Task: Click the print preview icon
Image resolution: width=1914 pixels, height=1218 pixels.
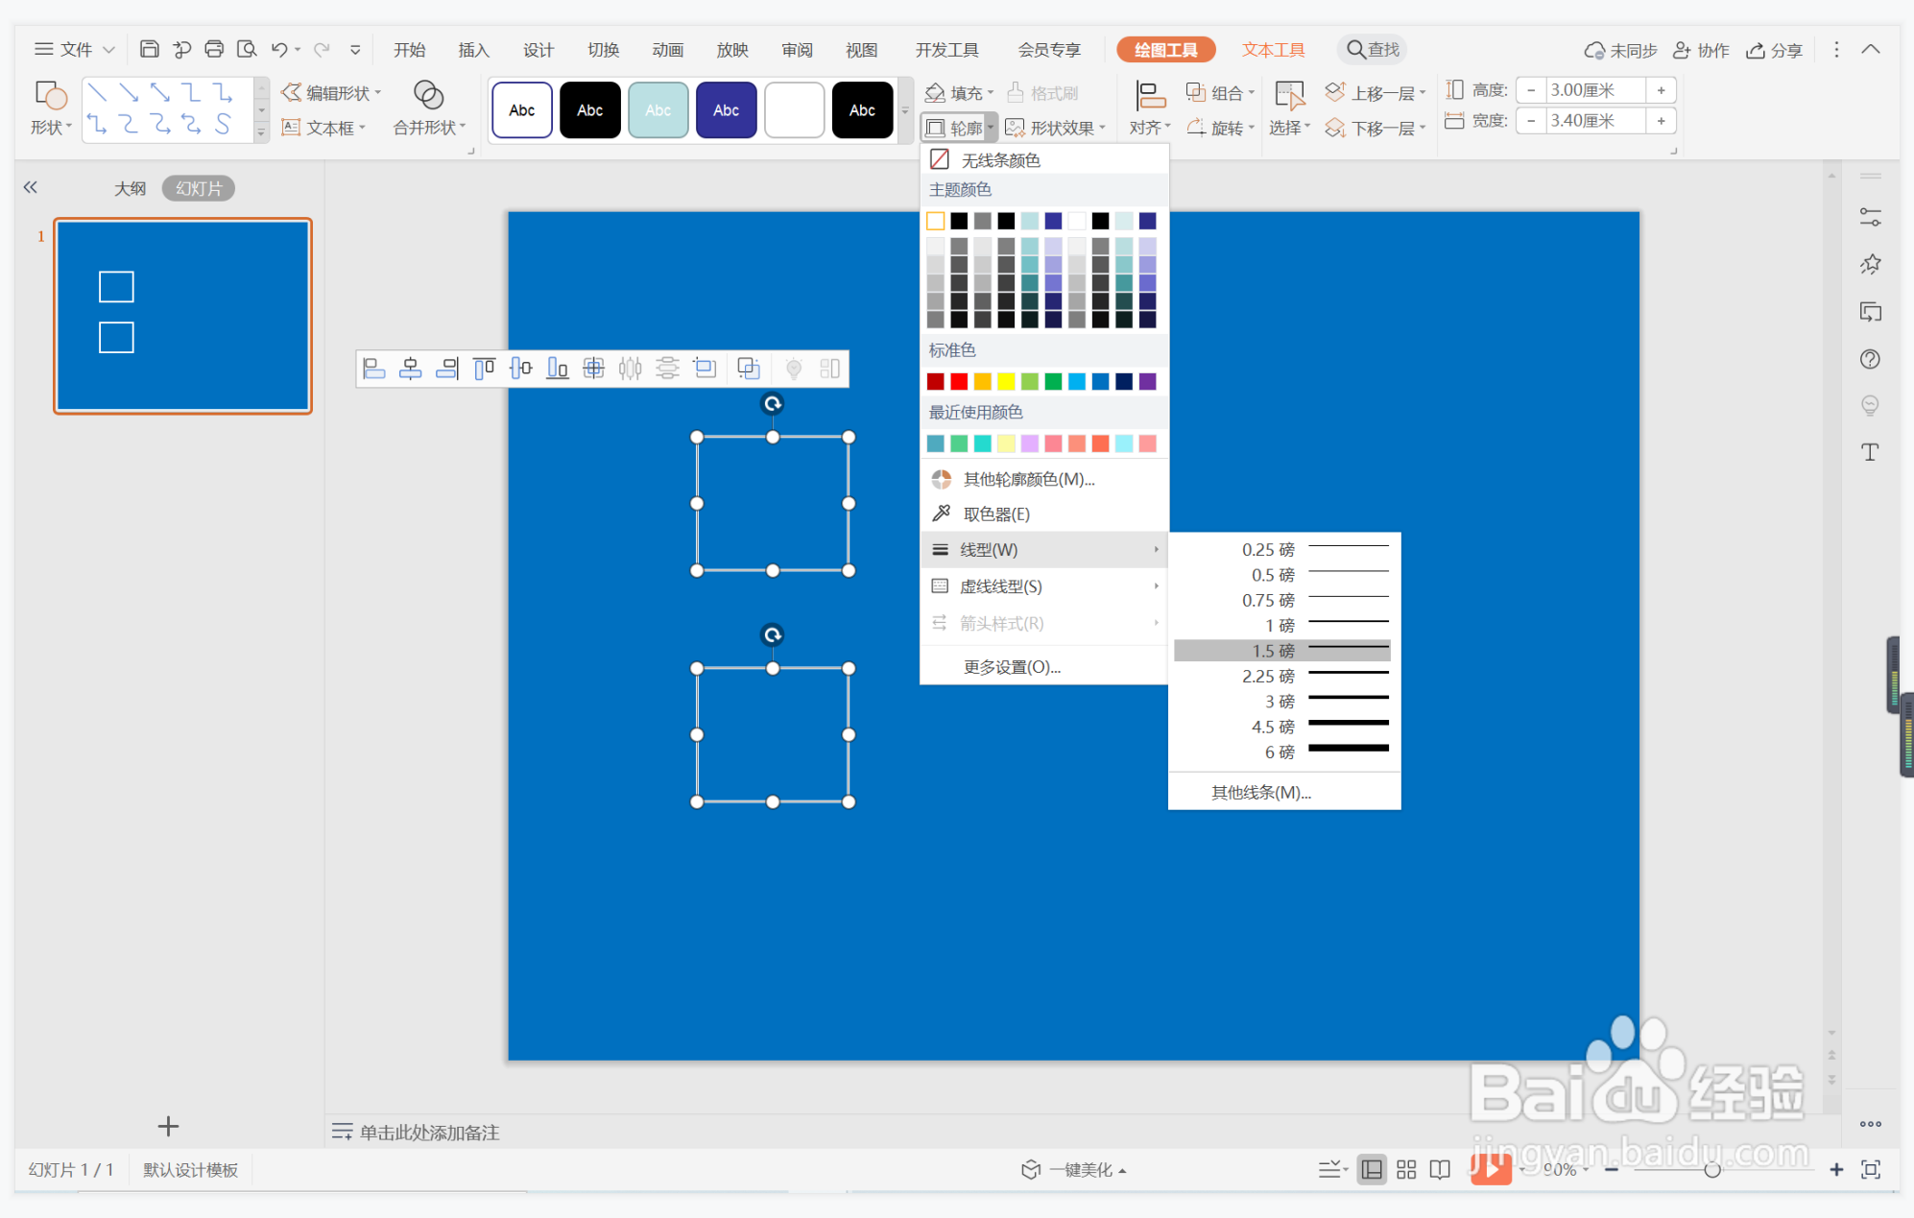Action: click(247, 49)
